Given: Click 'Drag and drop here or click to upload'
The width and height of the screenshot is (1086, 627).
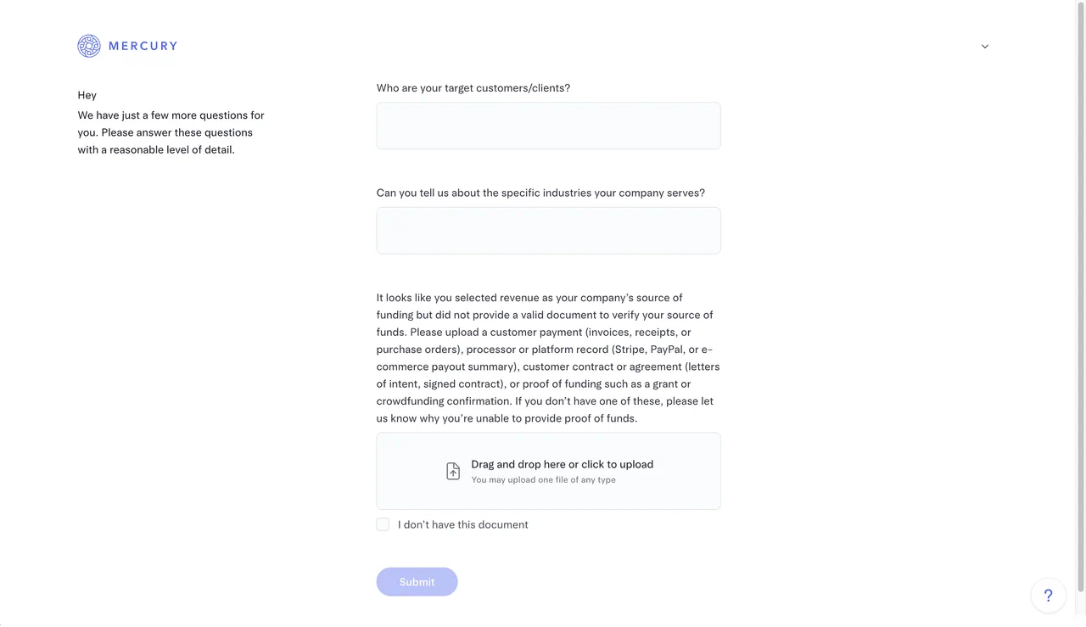Looking at the screenshot, I should coord(562,464).
